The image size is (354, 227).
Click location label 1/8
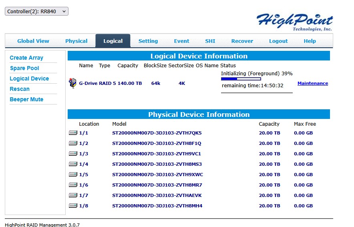click(84, 205)
